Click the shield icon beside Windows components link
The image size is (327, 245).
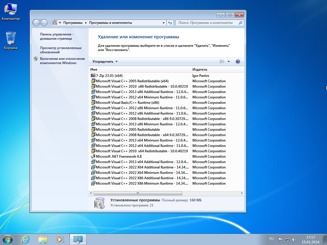36,59
